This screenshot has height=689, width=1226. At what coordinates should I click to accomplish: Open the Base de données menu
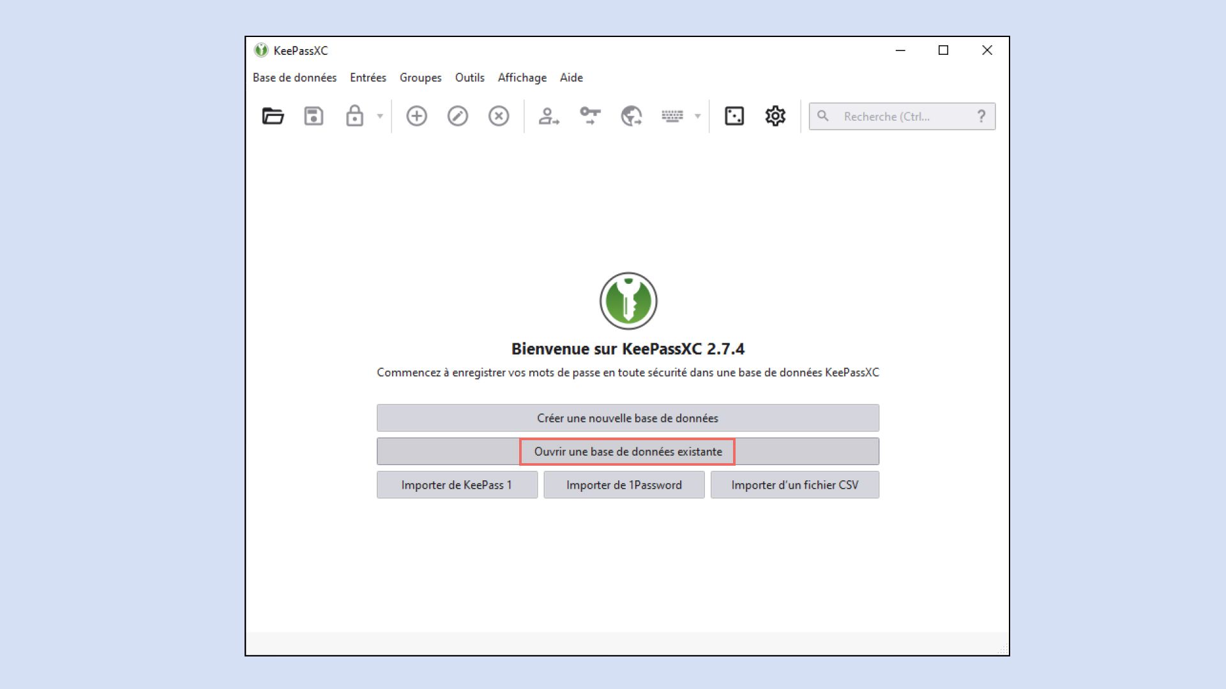tap(295, 77)
